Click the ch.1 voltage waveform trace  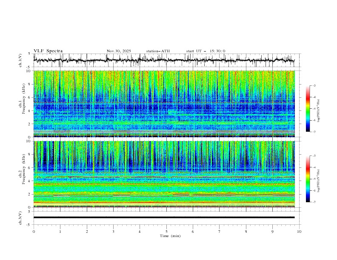[x=164, y=60]
